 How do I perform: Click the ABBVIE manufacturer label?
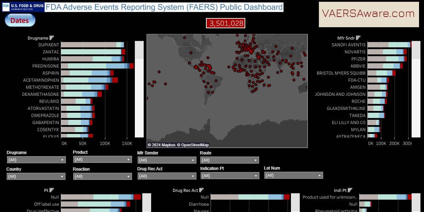click(358, 66)
